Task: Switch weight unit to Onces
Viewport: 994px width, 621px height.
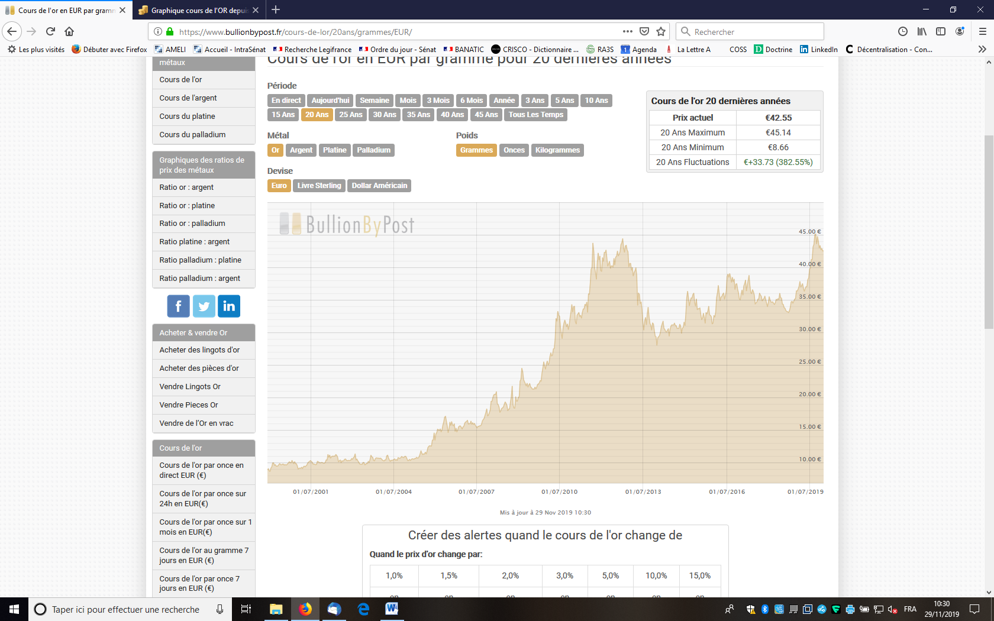Action: pyautogui.click(x=514, y=150)
